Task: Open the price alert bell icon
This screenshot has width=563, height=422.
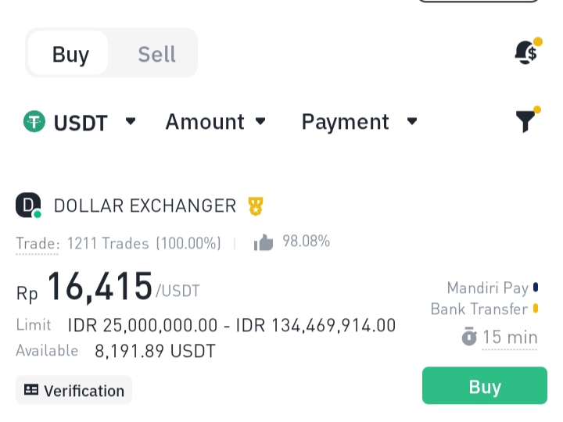Action: pyautogui.click(x=526, y=52)
